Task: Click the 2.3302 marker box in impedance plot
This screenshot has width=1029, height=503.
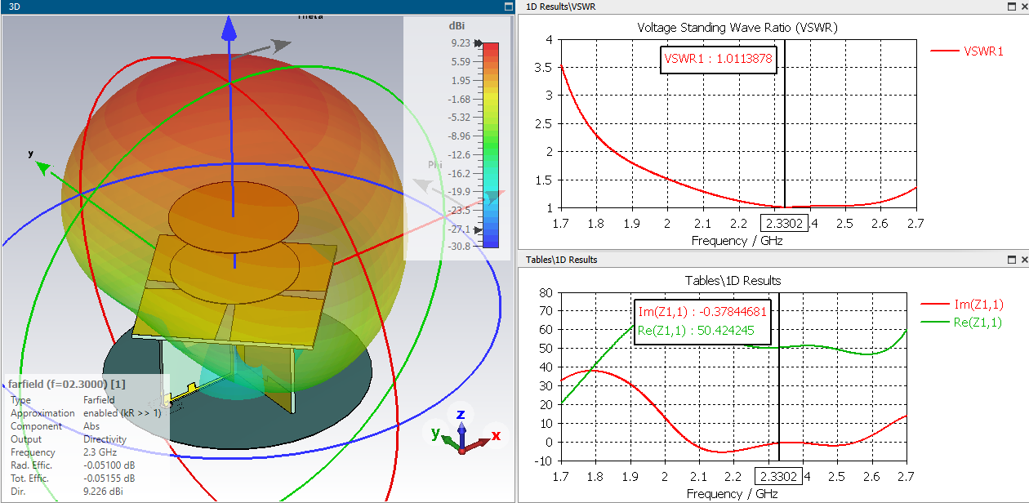Action: click(x=779, y=477)
